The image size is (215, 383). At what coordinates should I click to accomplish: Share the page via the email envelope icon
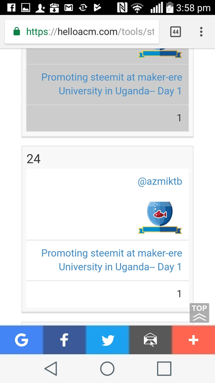(150, 340)
